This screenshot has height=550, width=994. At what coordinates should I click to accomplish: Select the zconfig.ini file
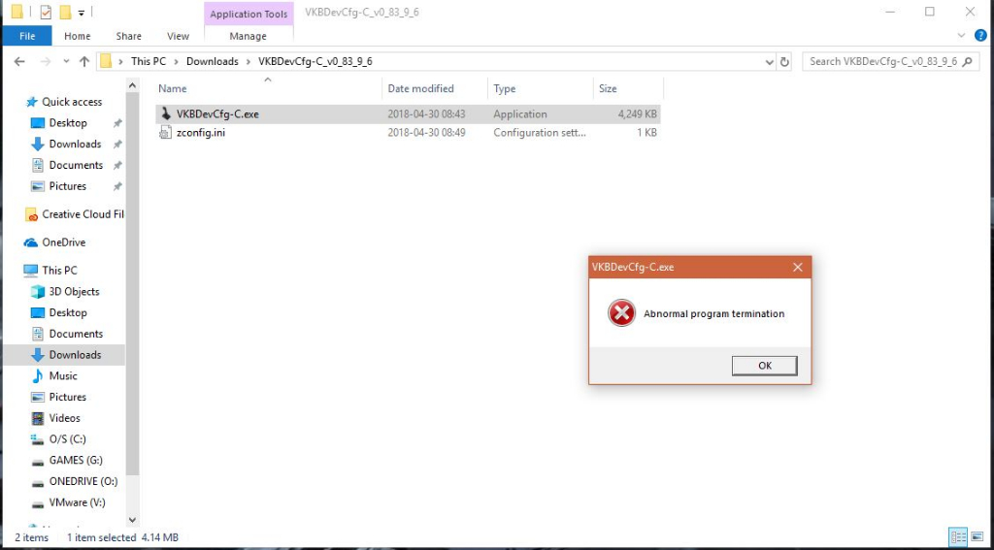[x=408, y=133]
